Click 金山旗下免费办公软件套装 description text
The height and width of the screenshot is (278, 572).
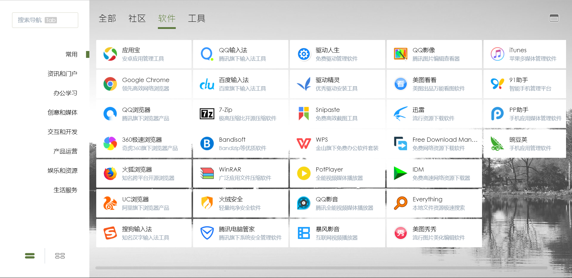click(347, 148)
